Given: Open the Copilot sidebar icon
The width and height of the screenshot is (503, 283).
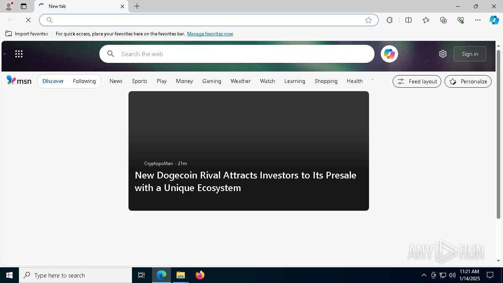Looking at the screenshot, I should (494, 20).
